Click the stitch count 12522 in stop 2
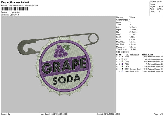Screen dimensions: 164x116 pyautogui.click(x=126, y=59)
